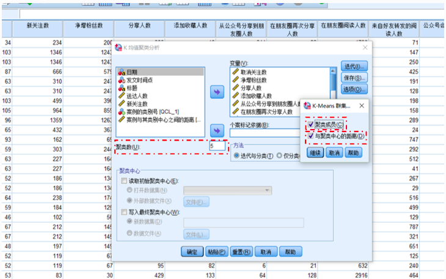Viewport: 446px width, 279px height.
Task: Open the 迭代(I)... settings
Action: [x=354, y=67]
